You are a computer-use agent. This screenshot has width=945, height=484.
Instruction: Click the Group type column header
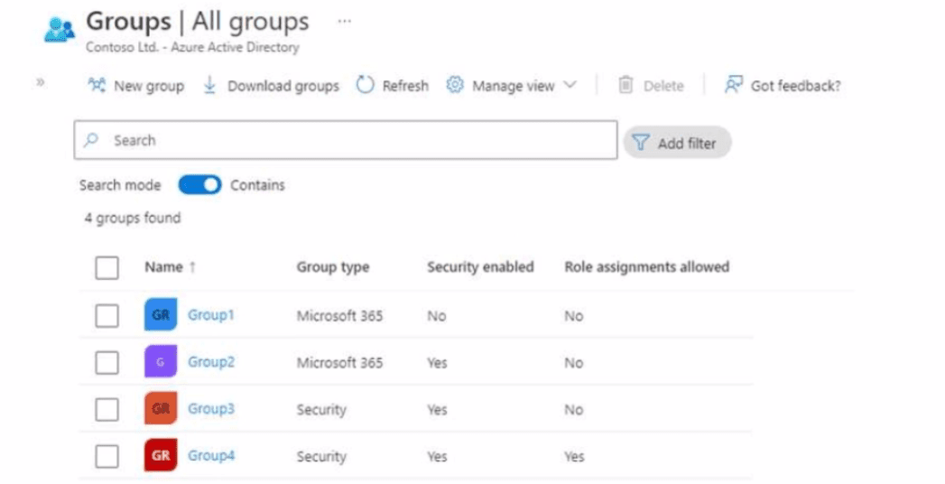point(332,267)
